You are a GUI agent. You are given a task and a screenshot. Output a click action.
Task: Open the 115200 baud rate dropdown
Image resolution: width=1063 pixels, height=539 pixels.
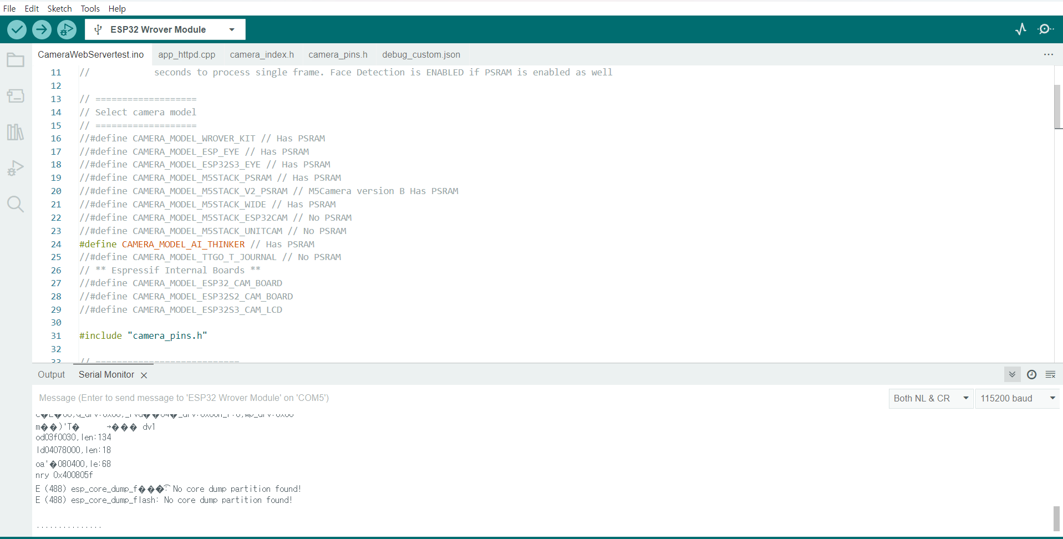click(x=1017, y=398)
